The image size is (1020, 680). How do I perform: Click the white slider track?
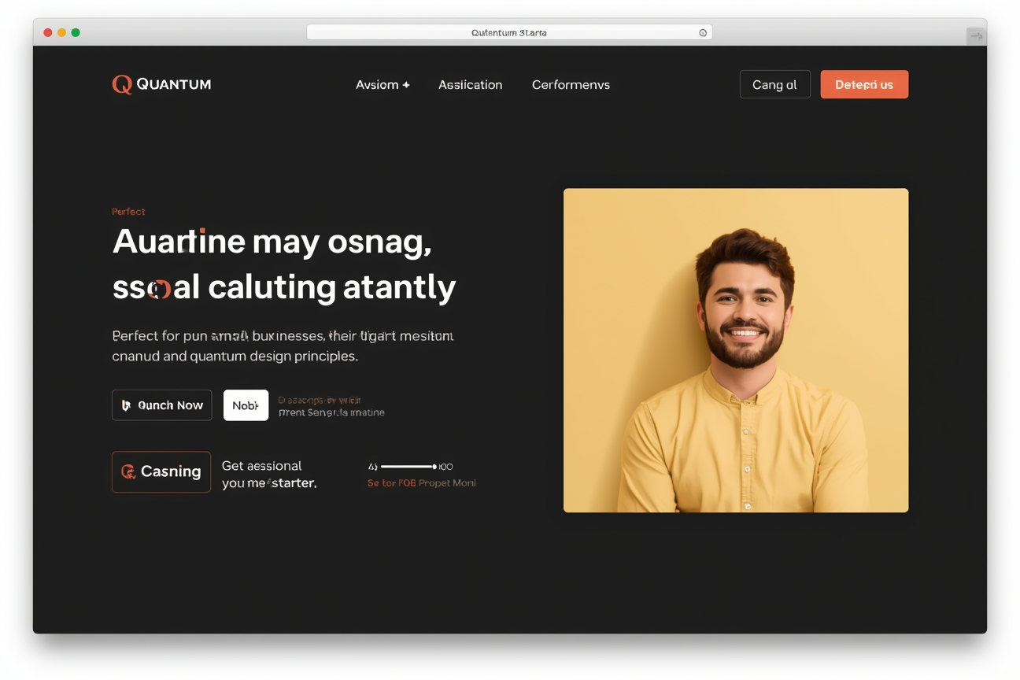406,467
